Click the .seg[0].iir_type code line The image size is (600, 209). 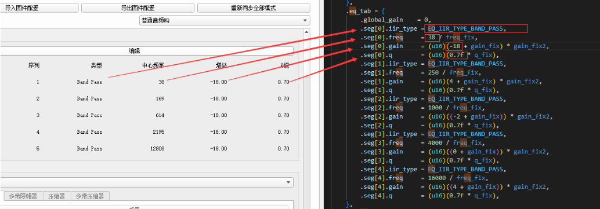tap(433, 28)
